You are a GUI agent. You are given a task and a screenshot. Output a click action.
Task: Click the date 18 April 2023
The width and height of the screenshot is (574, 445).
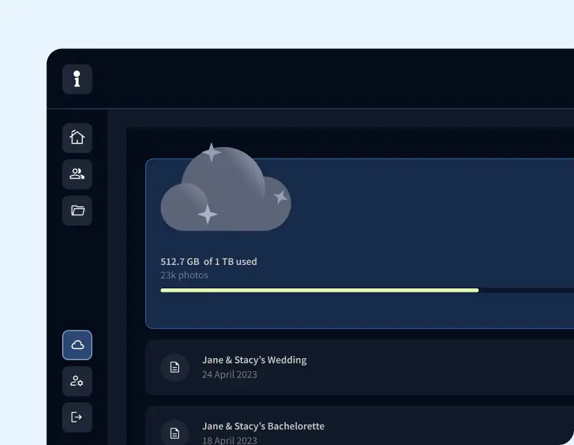pos(229,440)
